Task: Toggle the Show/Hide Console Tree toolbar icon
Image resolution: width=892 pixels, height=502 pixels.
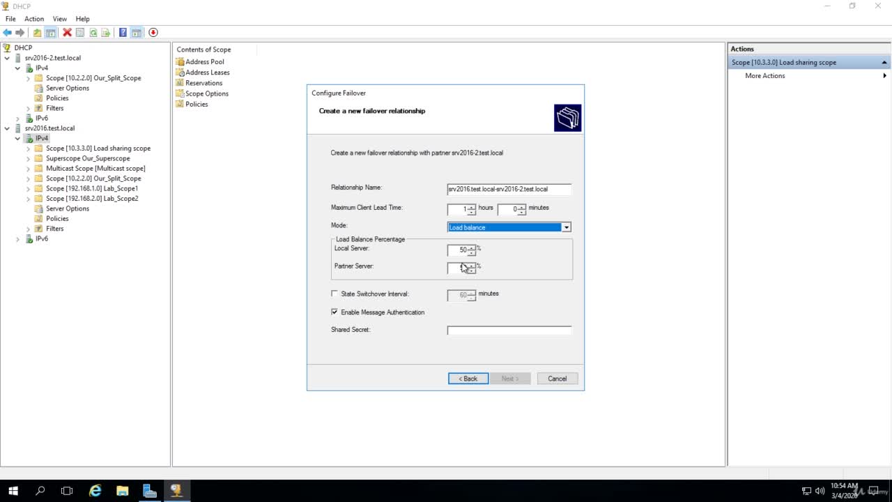Action: pos(51,33)
